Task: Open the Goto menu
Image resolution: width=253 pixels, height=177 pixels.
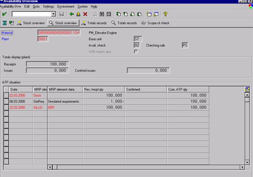Action: click(36, 6)
